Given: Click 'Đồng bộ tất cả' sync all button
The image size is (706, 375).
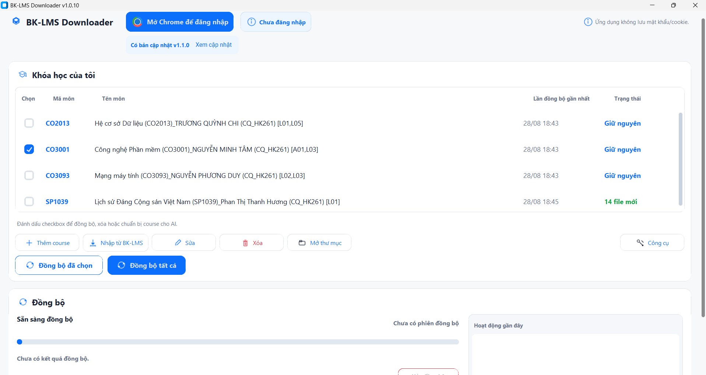Looking at the screenshot, I should [x=147, y=265].
